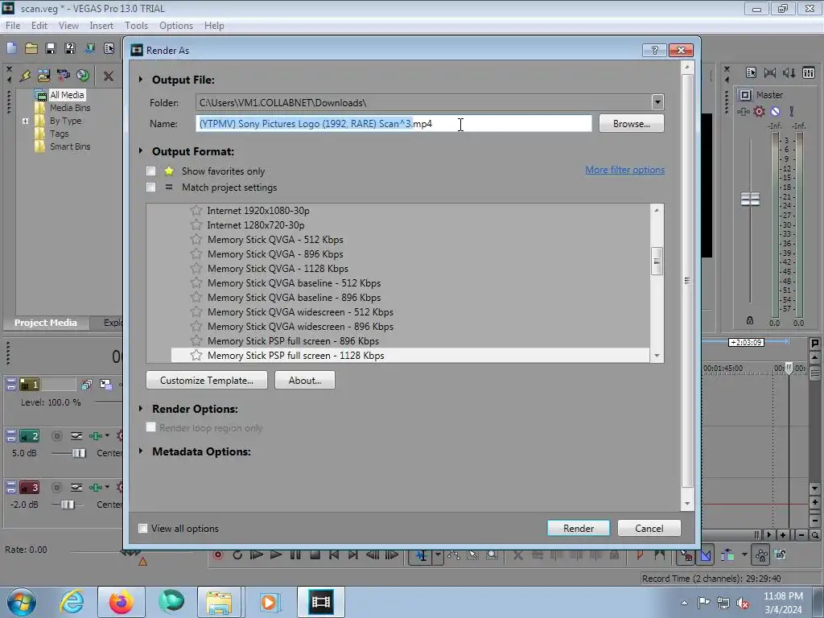Click Downmix Output icon in mixer toolbar

coord(770,72)
